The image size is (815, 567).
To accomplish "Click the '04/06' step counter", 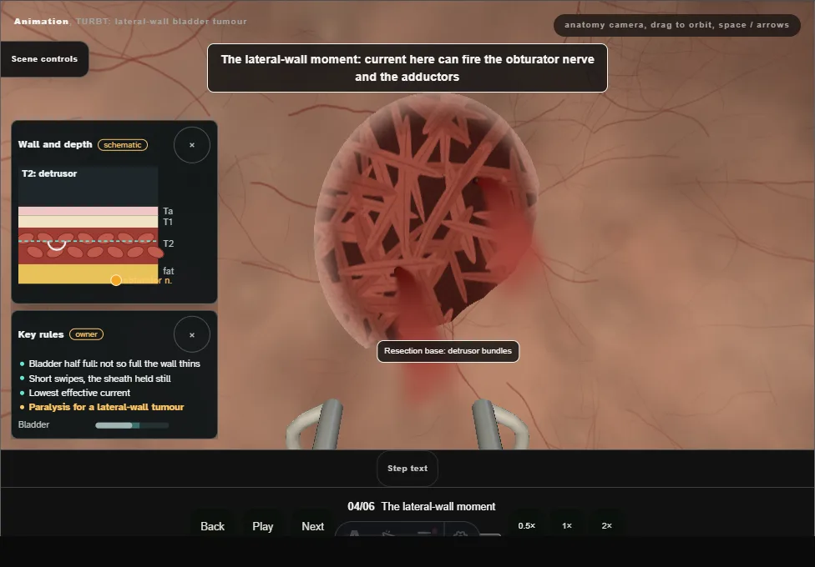I will pos(361,506).
